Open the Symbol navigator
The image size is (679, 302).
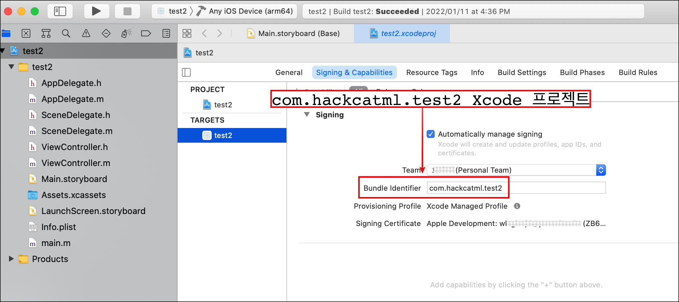coord(46,33)
